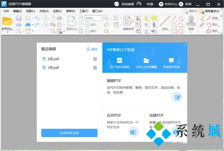Click the 缩小 zoom out button
Viewport: 224px width, 151px height.
(90, 31)
